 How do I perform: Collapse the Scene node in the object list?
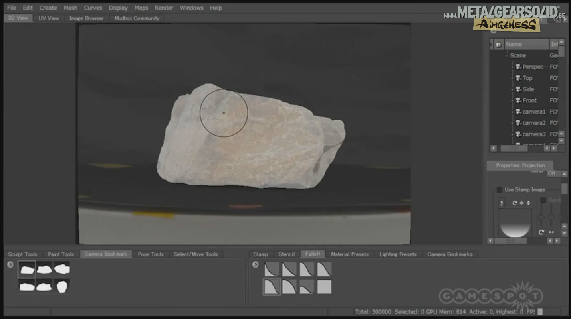tap(507, 56)
